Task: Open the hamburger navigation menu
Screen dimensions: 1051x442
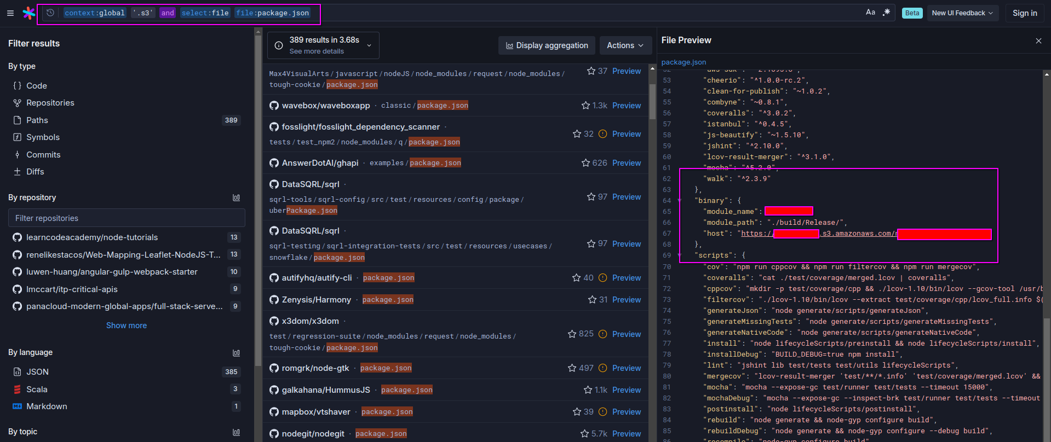Action: point(10,13)
